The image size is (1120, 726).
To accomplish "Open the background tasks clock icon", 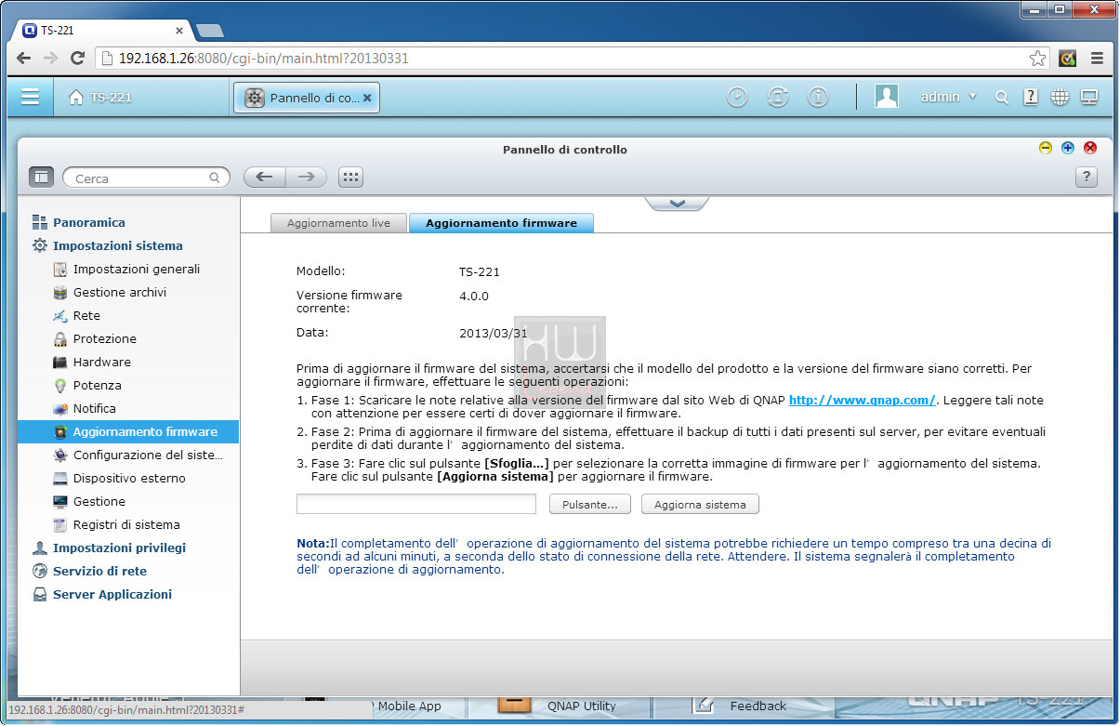I will [737, 97].
